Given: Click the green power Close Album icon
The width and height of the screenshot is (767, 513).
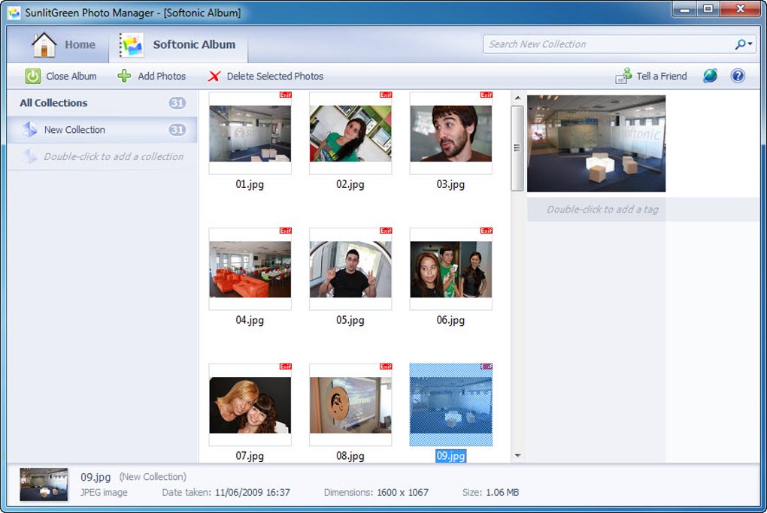Looking at the screenshot, I should pyautogui.click(x=32, y=75).
